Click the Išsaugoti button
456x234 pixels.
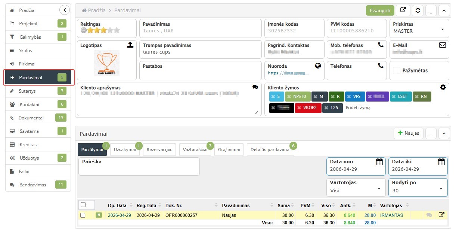[x=380, y=10]
